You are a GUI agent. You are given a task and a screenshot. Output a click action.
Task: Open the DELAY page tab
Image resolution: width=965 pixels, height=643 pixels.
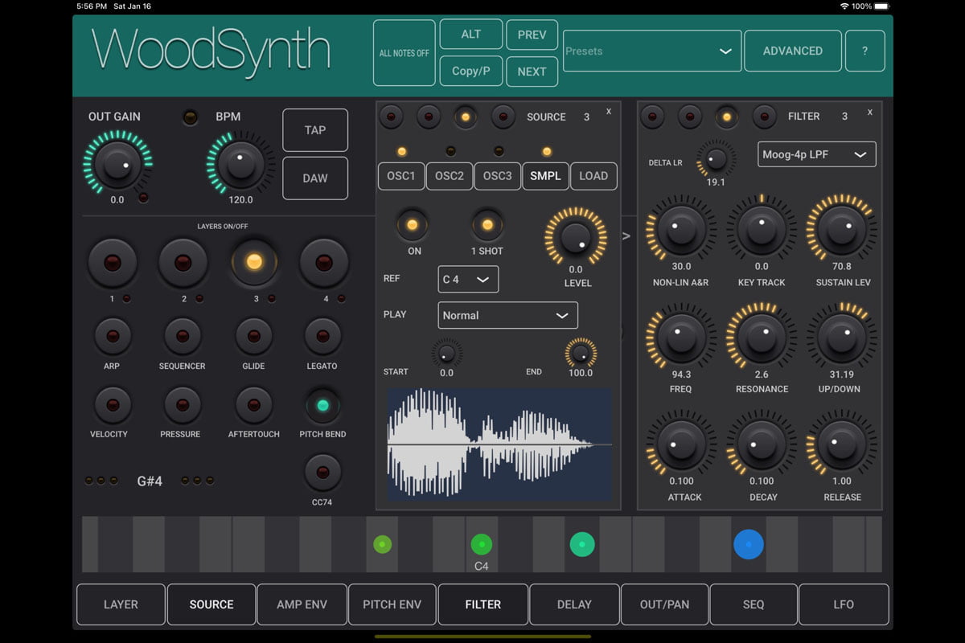(x=574, y=604)
